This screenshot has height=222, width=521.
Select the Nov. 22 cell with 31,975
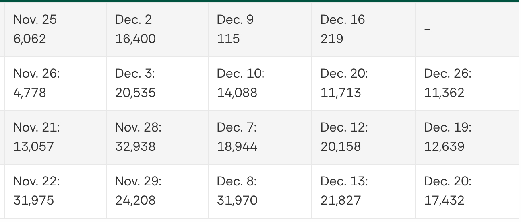[x=37, y=191]
